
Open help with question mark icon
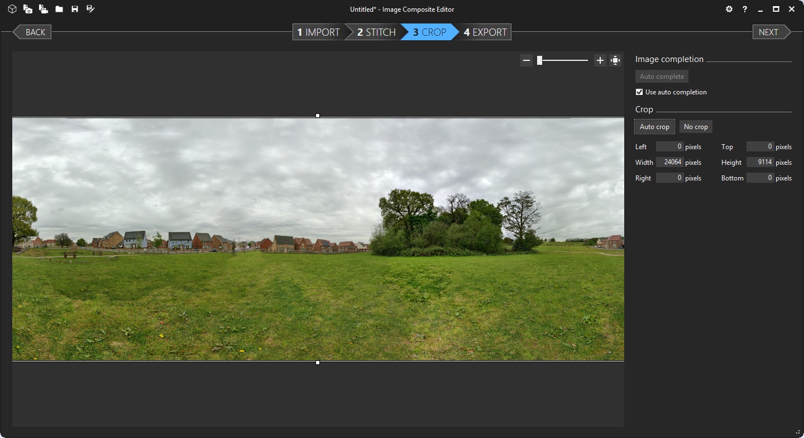point(745,9)
